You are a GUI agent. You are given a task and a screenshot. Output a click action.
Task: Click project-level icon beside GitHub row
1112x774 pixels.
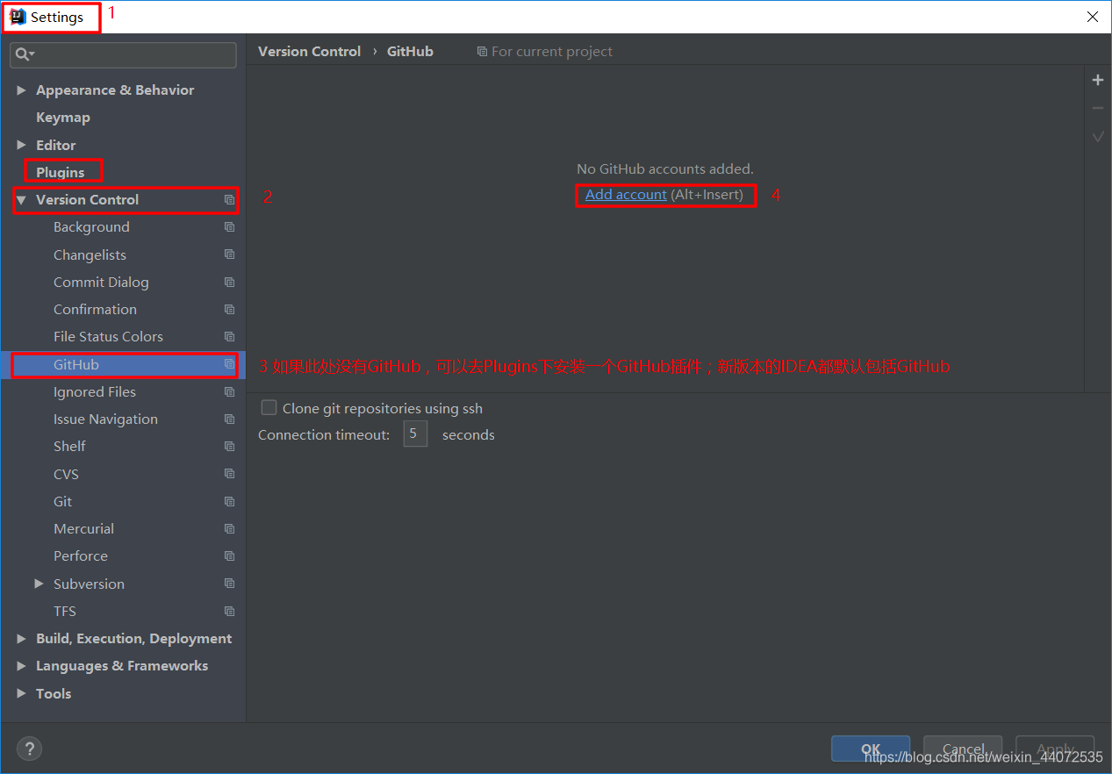click(x=229, y=364)
